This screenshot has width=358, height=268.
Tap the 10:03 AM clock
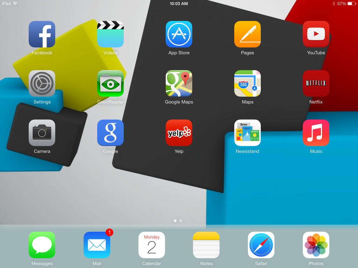pyautogui.click(x=179, y=3)
